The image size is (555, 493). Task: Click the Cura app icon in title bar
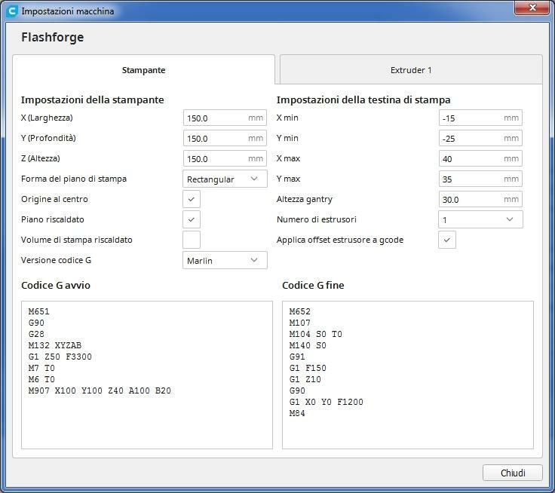[11, 11]
